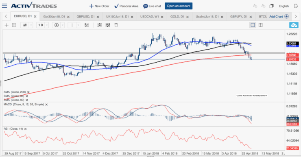Image resolution: width=301 pixels, height=157 pixels.
Task: Click 23 Apr 2018 date on axis
Action: click(x=250, y=153)
